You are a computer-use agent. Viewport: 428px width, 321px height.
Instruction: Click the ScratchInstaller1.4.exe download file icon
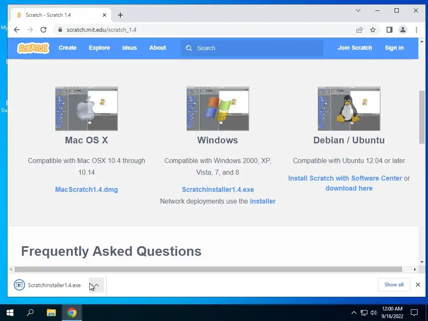[x=19, y=285]
